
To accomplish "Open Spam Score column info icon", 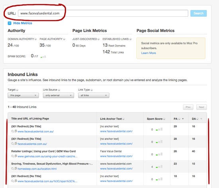I will tap(164, 119).
